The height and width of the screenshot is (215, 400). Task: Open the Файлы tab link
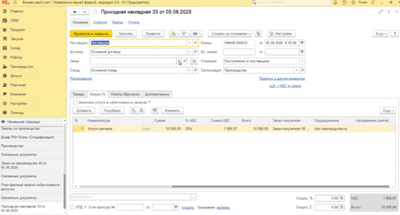point(117,23)
